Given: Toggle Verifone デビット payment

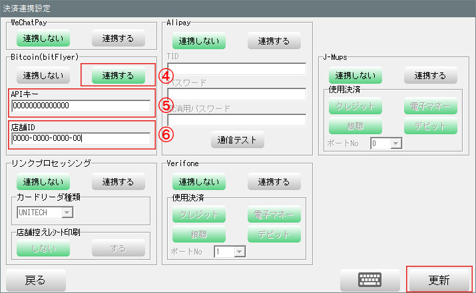Looking at the screenshot, I should point(274,234).
